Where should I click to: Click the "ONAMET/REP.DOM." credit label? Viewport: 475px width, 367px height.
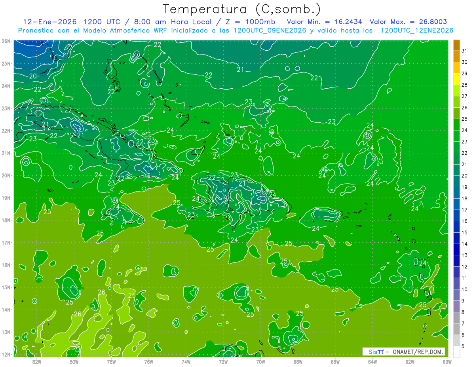(418, 352)
